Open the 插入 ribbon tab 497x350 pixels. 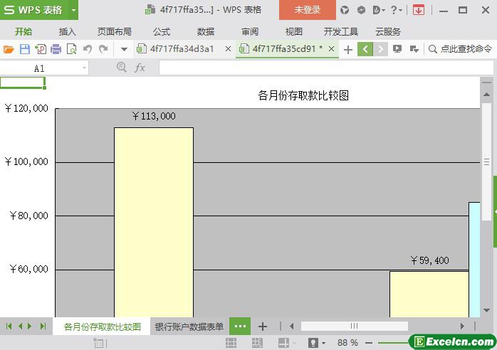67,32
